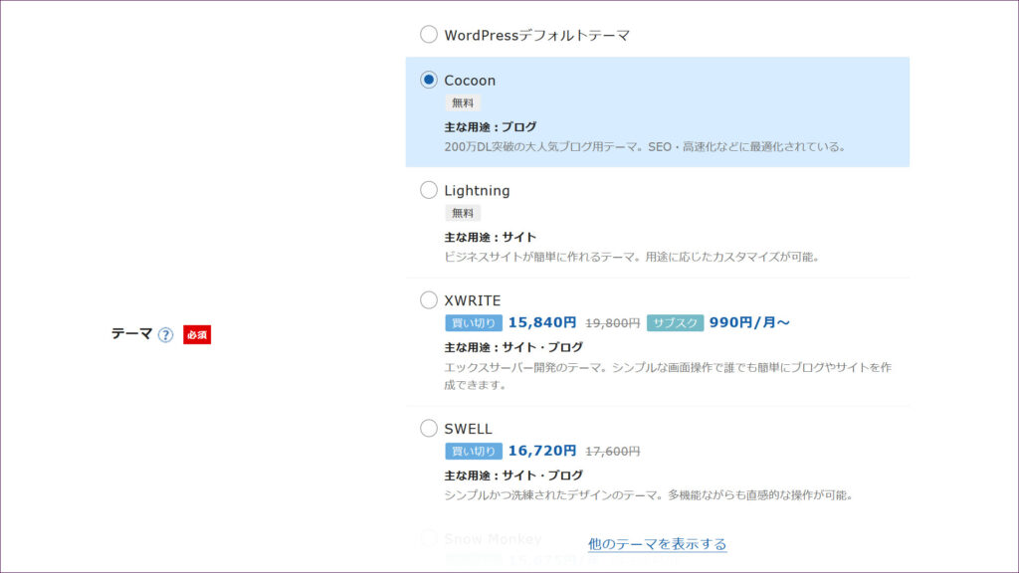1019x573 pixels.
Task: Click the struck-through 19,800円 original price
Action: click(x=612, y=323)
